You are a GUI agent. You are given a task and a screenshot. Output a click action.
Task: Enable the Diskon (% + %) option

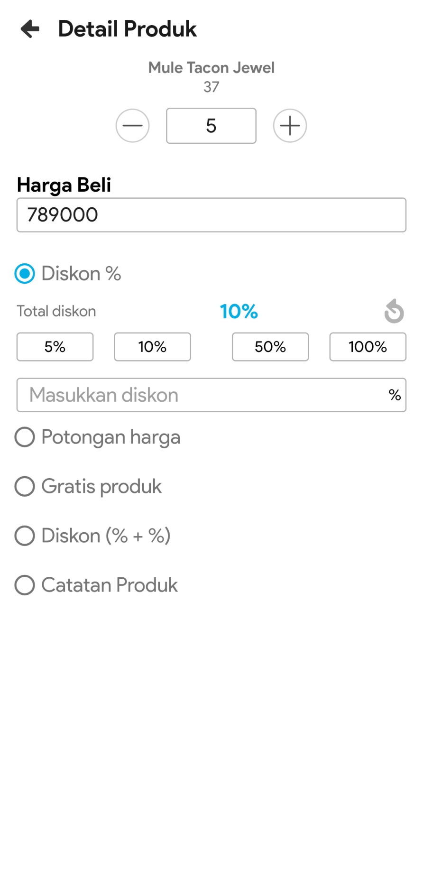(x=25, y=536)
